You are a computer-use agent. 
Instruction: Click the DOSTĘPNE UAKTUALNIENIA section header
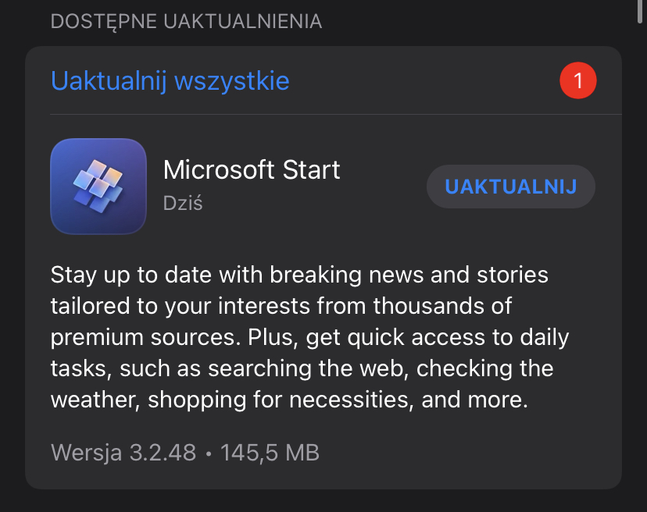(x=186, y=21)
